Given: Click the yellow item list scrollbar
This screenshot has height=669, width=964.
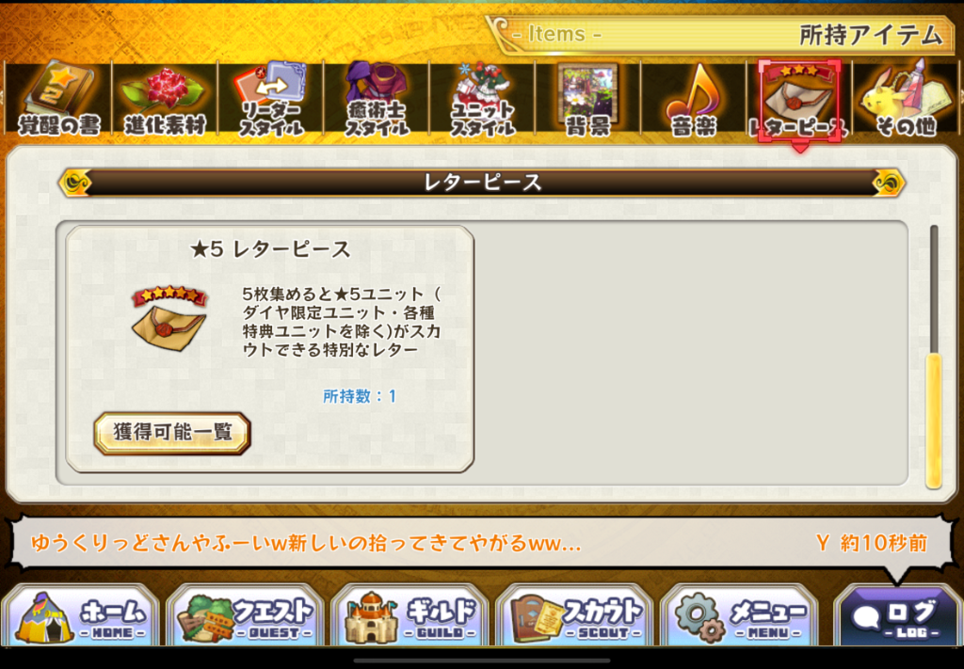Looking at the screenshot, I should pyautogui.click(x=934, y=421).
